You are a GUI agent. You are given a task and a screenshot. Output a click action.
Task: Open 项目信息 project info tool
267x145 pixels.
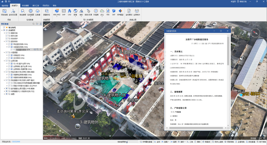[x=4, y=12]
